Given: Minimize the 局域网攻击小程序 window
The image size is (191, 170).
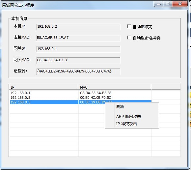Looking at the screenshot, I should (x=159, y=4).
